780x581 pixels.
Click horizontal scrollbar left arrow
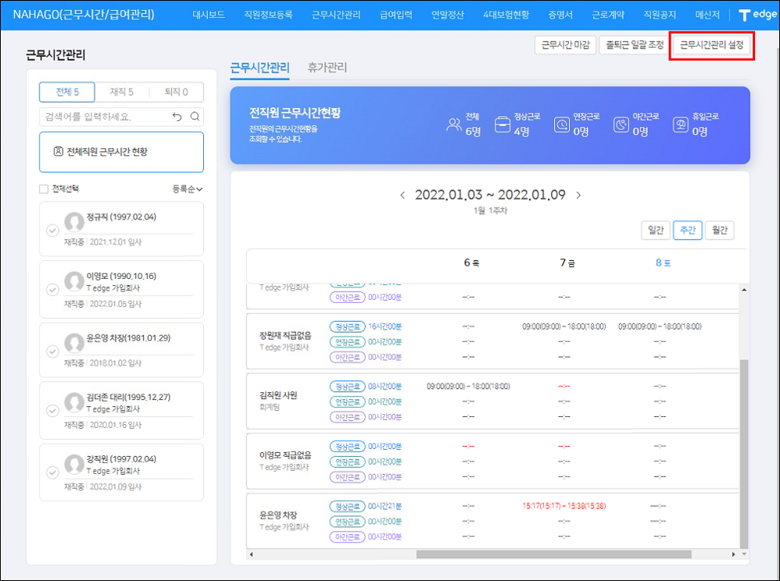tap(251, 554)
